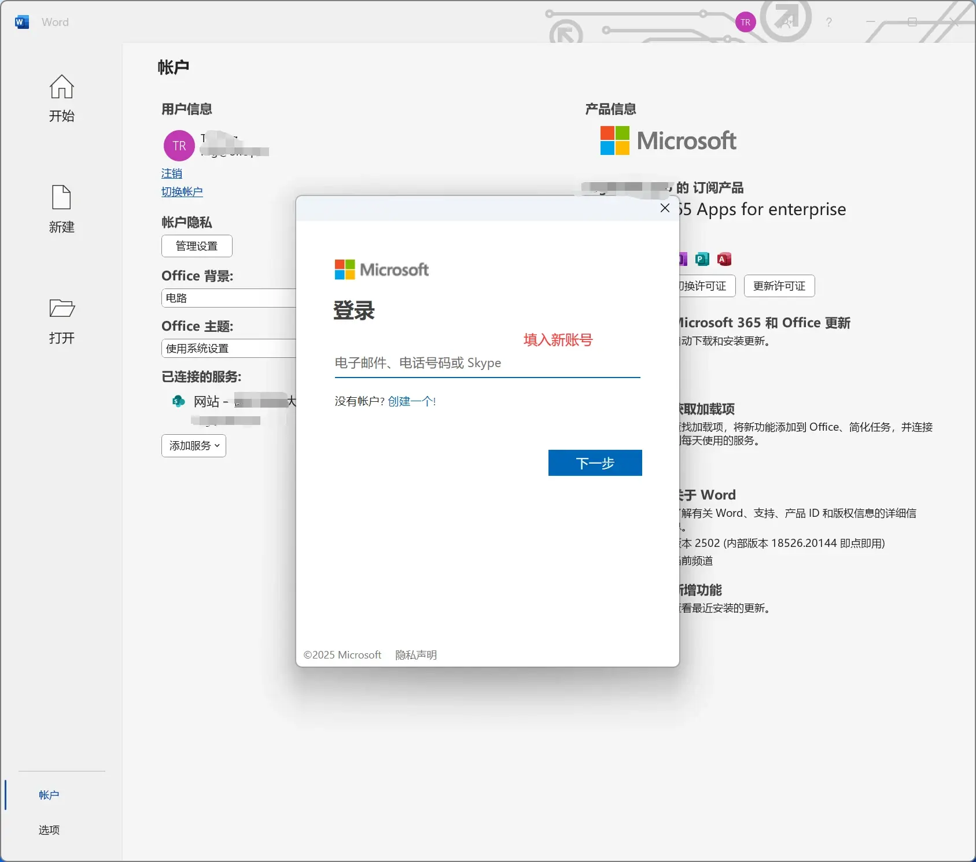Open the 打开 file browser page

(61, 321)
